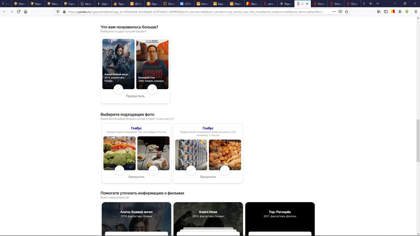Select the pastries photo checkmark
The image size is (420, 236).
(225, 170)
